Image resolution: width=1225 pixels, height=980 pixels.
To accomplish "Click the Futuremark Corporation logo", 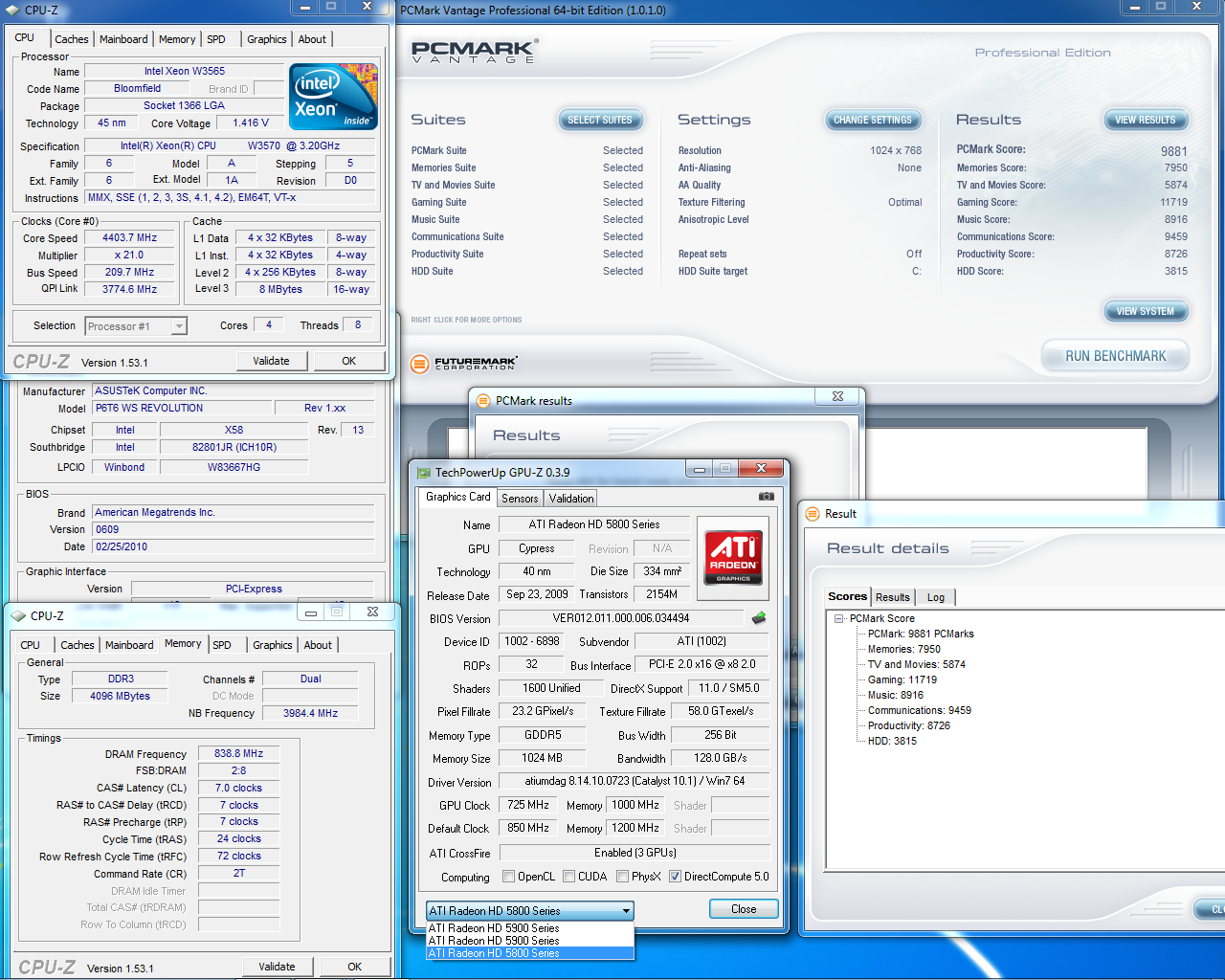I will coord(465,364).
